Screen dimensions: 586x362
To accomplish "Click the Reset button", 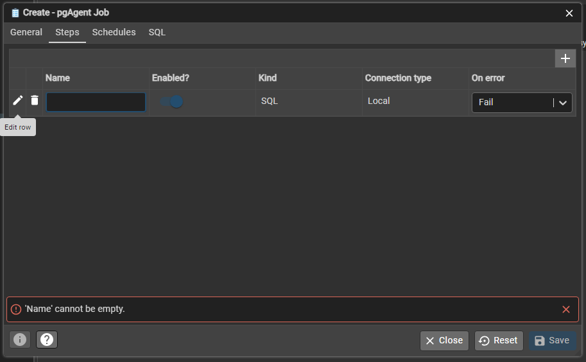I will pyautogui.click(x=499, y=341).
